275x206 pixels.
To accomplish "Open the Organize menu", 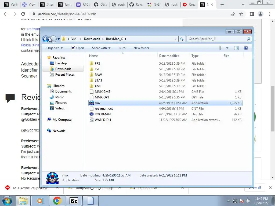I will point(55,48).
